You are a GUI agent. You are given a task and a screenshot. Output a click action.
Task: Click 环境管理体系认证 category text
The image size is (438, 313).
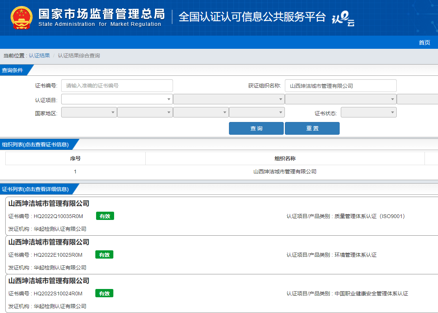coord(355,255)
